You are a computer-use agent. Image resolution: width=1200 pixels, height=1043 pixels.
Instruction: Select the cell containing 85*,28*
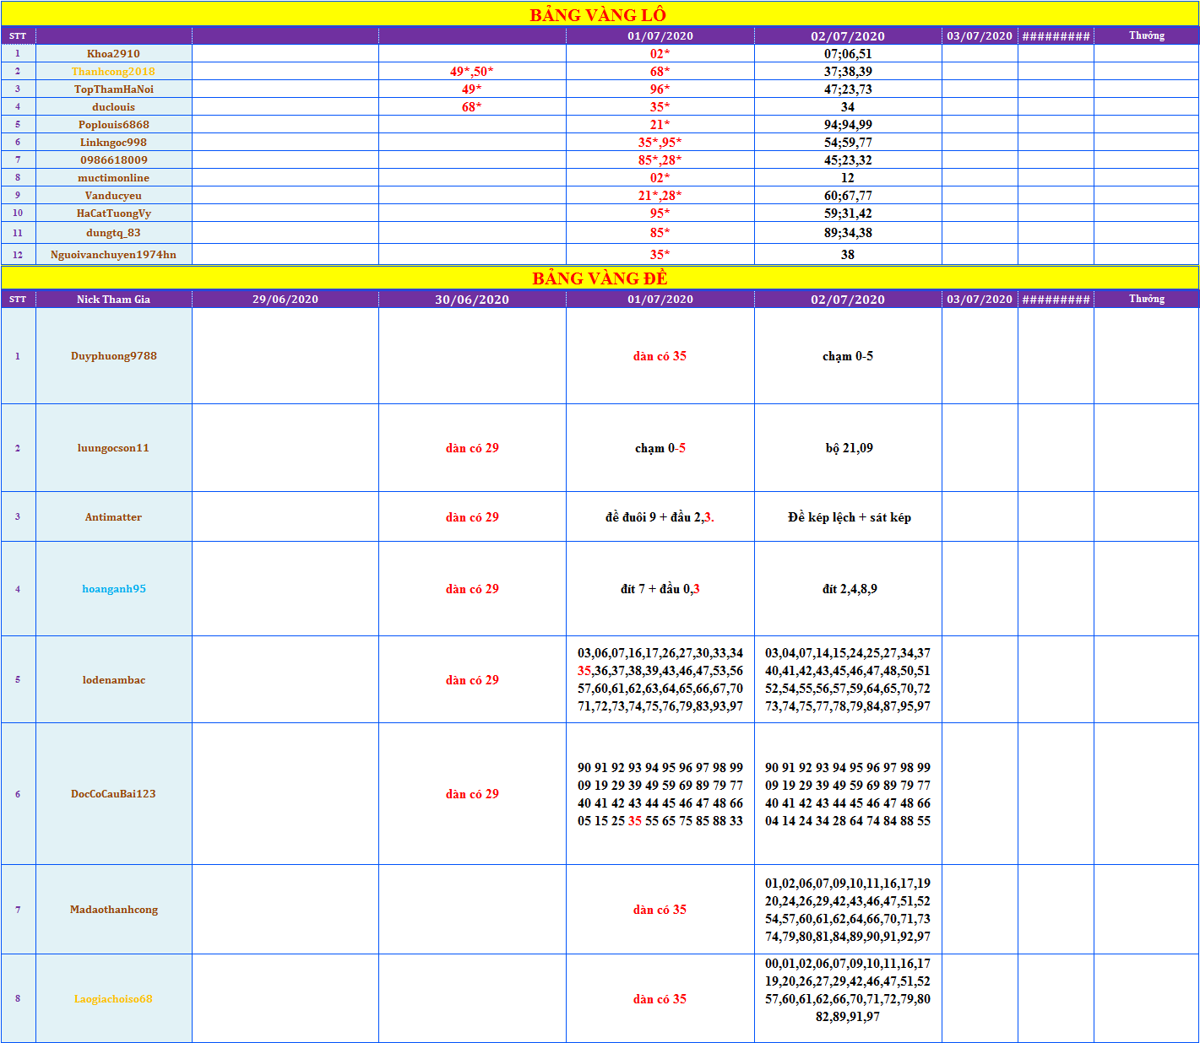[x=660, y=159]
